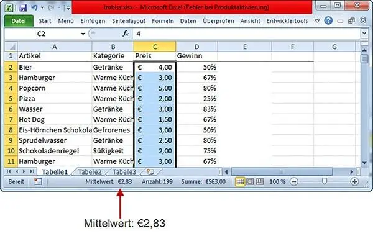Open the Datei tab
The width and height of the screenshot is (373, 236).
[19, 21]
